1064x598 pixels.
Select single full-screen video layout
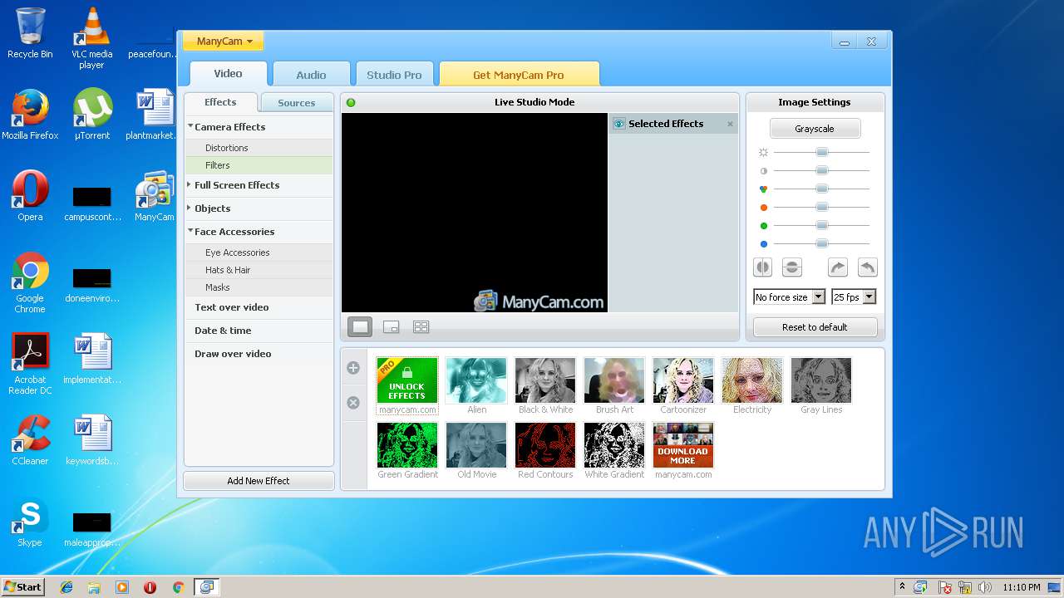click(x=360, y=327)
